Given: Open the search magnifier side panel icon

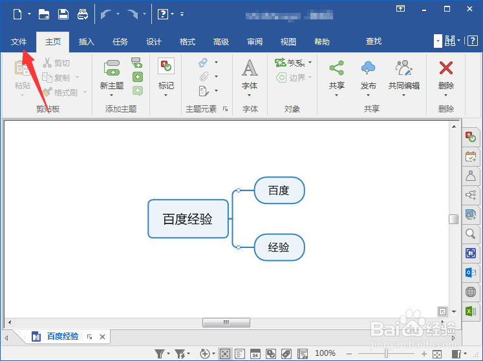Looking at the screenshot, I should tap(470, 234).
